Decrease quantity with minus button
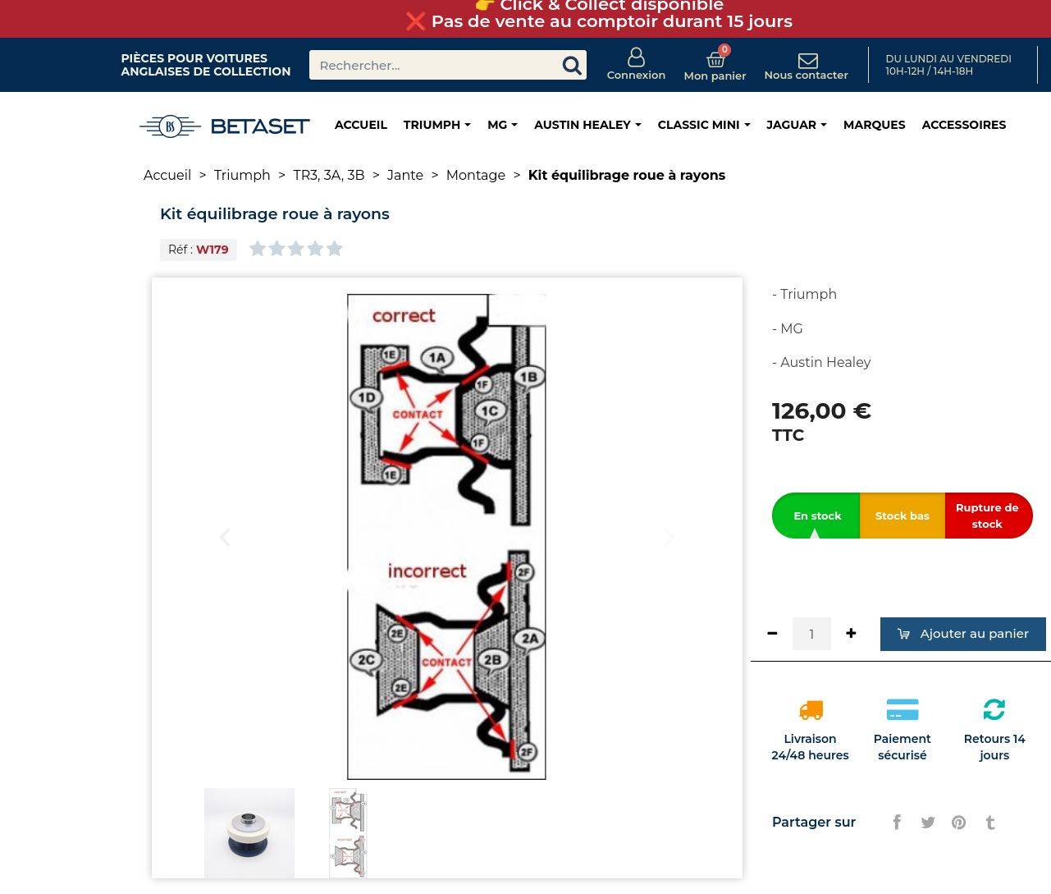1051x894 pixels. click(772, 633)
